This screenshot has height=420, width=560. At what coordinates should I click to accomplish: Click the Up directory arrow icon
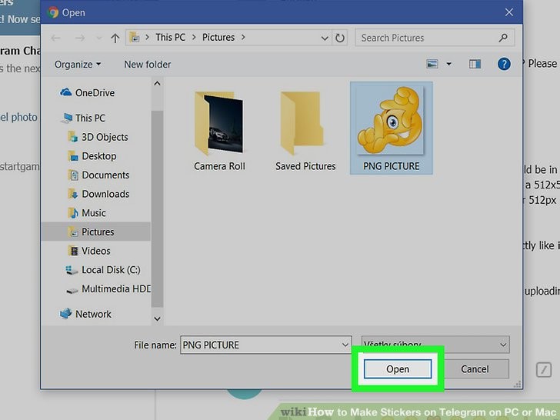tap(115, 38)
